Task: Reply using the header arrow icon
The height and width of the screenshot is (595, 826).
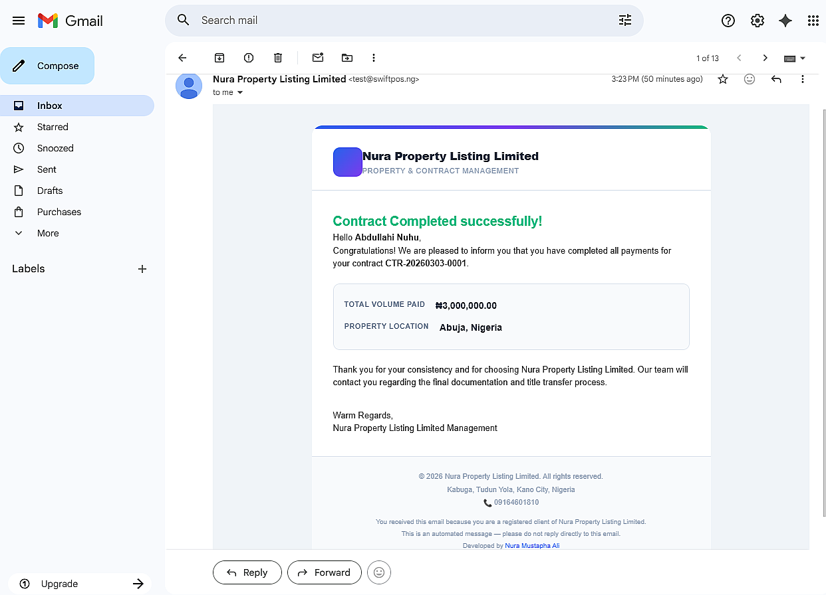Action: [x=776, y=79]
